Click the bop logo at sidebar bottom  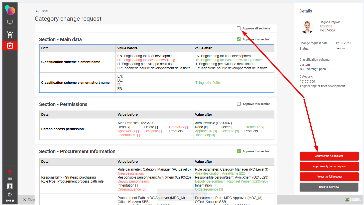tap(10, 201)
